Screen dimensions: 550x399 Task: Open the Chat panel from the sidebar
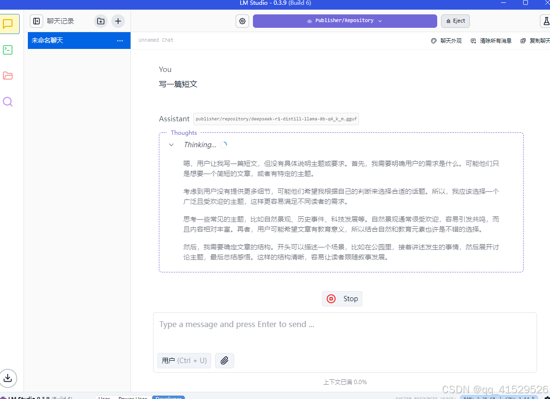click(7, 24)
